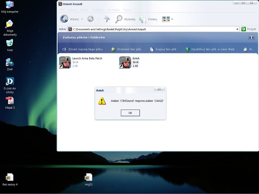Screen dimensions: 259x194
Task: Select the Mapa 2 PDF icon
Action: 10,103
